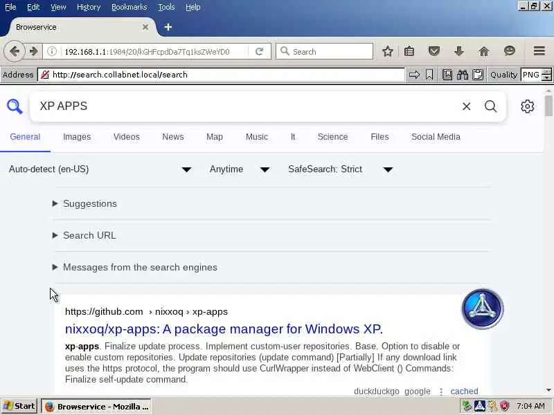This screenshot has height=415, width=554.
Task: Open the SafeSearch: Strict dropdown
Action: (x=341, y=169)
